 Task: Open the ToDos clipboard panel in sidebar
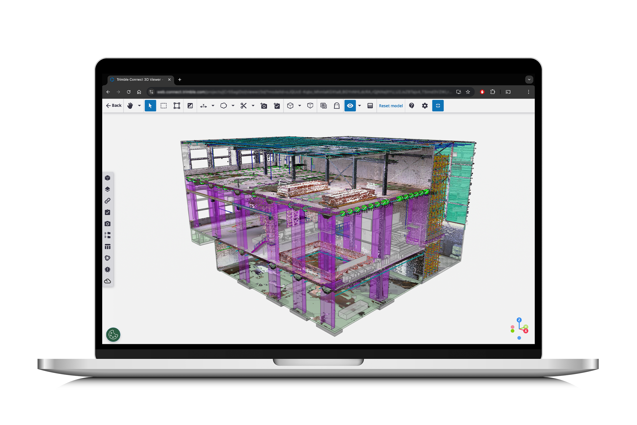[x=108, y=212]
